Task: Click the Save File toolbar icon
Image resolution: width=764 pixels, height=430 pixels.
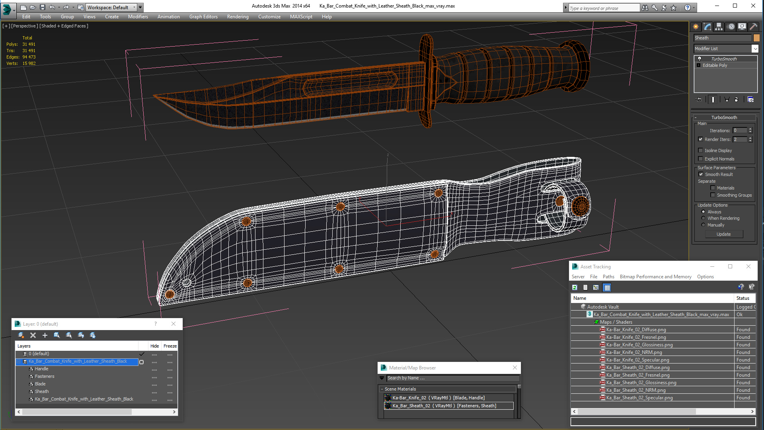Action: [x=43, y=7]
